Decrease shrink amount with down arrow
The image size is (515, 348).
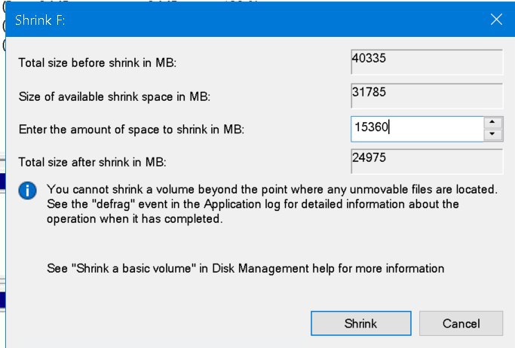[492, 134]
